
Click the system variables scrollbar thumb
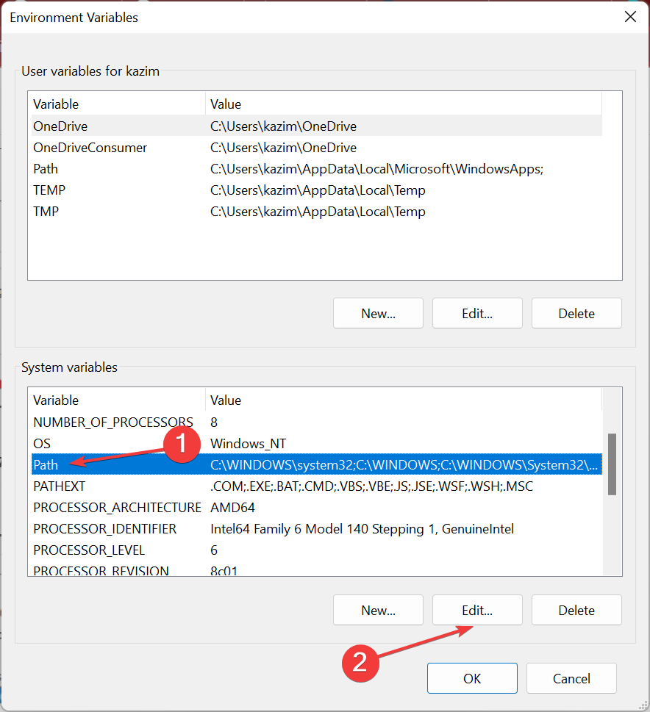click(612, 464)
